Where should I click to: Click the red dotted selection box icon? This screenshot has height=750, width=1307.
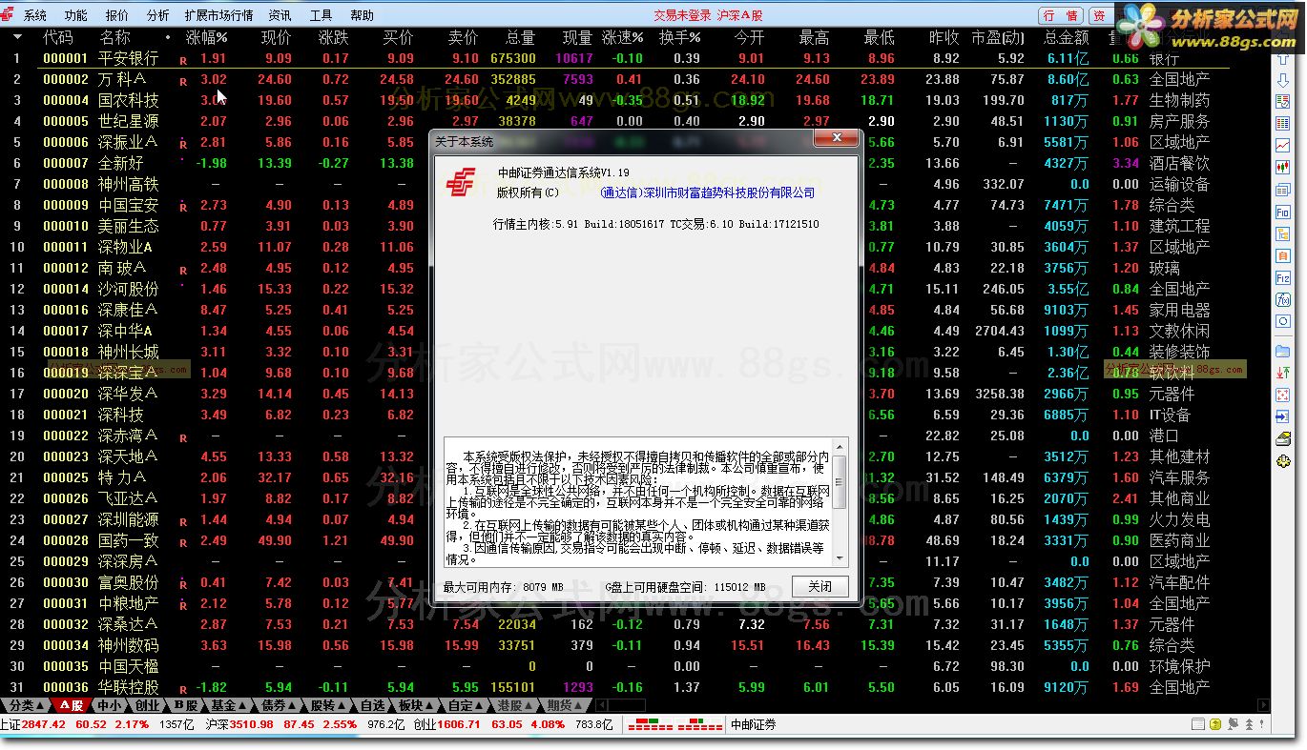pos(1282,395)
